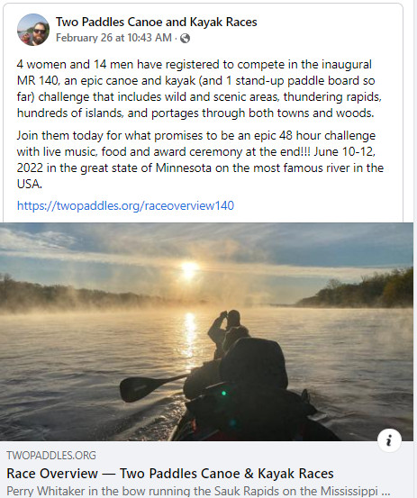The height and width of the screenshot is (498, 417).
Task: Open the Race Overview headline link
Action: tap(170, 473)
